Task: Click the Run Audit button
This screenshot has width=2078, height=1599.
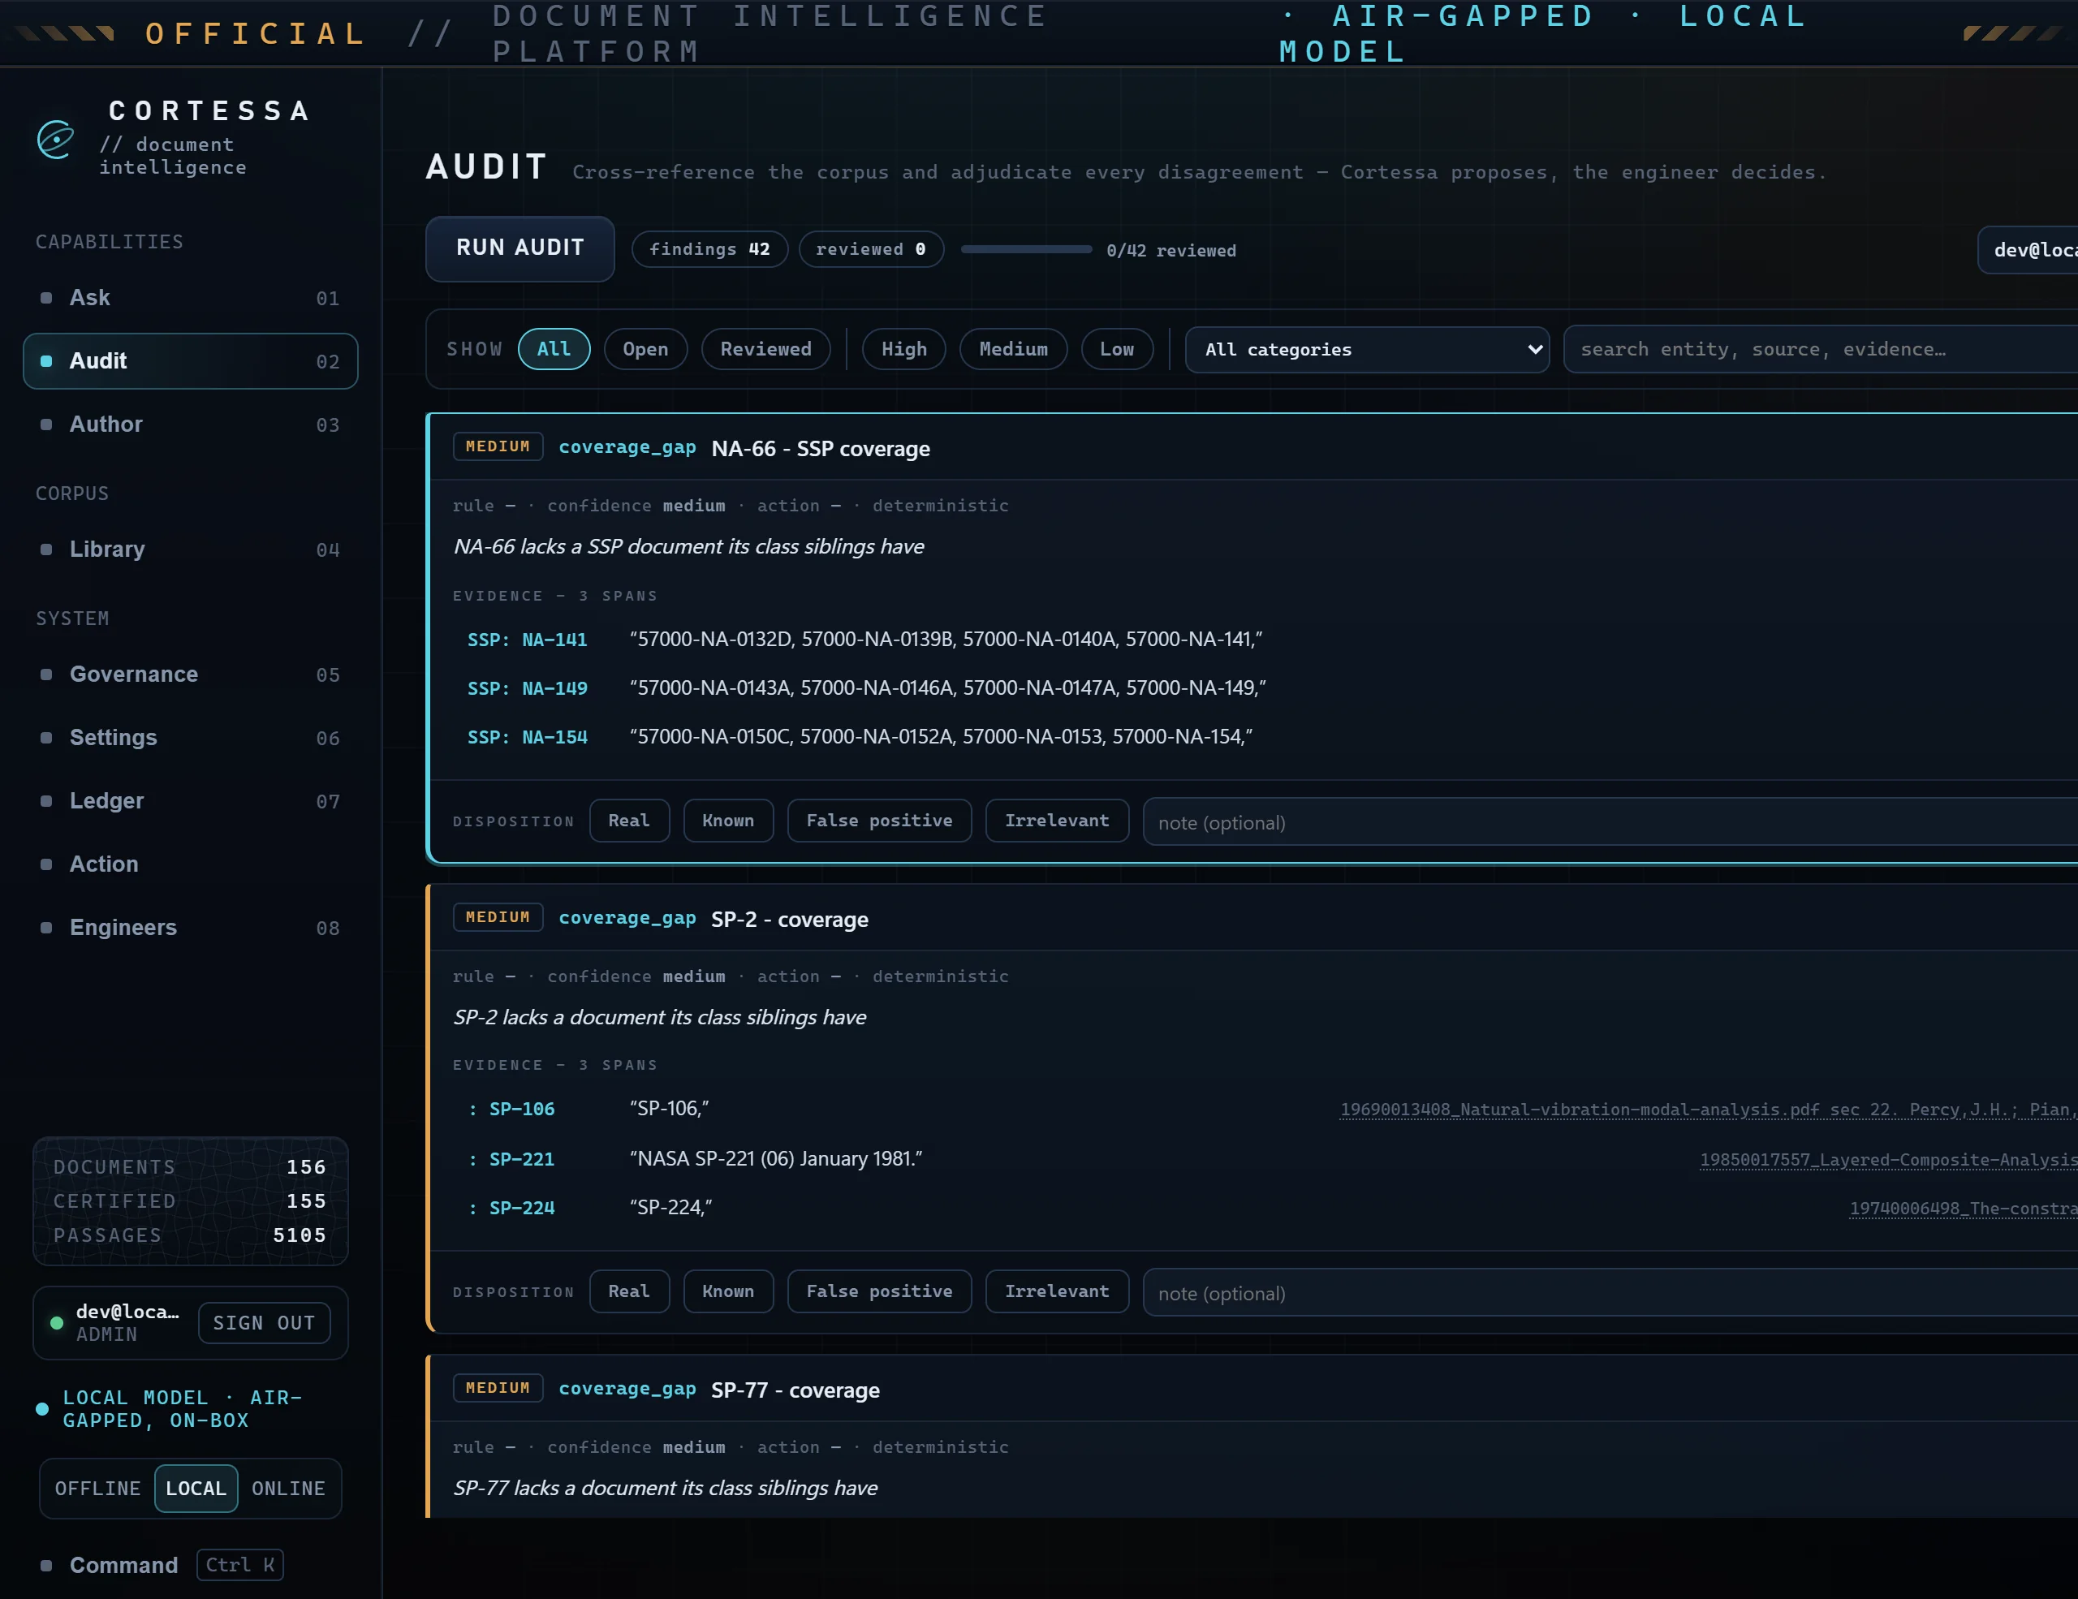Action: [519, 248]
